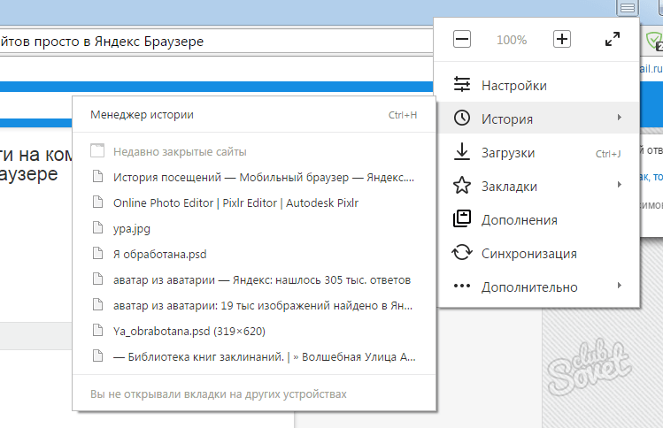Screen dimensions: 663x428
Task: Enter fullscreen mode with the arrows icon
Action: (613, 40)
